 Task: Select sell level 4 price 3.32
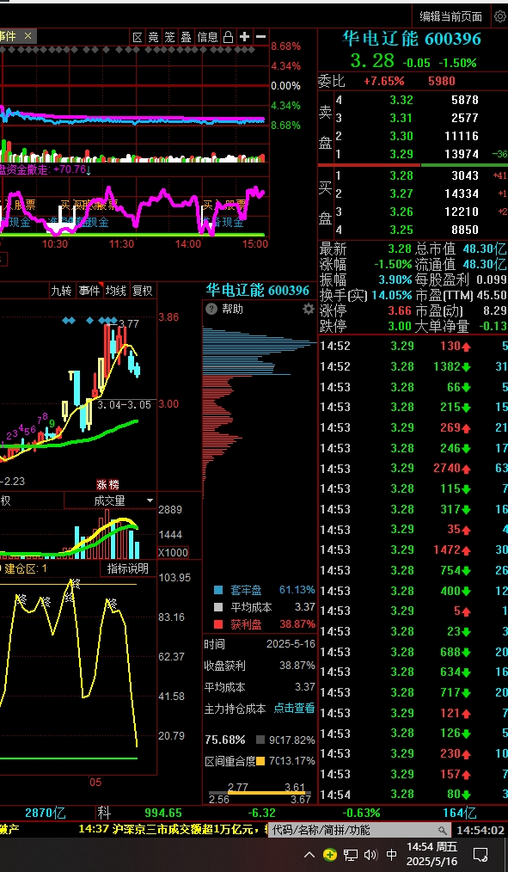click(401, 100)
